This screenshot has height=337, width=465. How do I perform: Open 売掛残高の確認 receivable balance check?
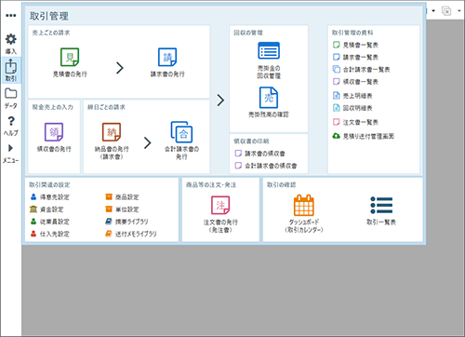269,98
